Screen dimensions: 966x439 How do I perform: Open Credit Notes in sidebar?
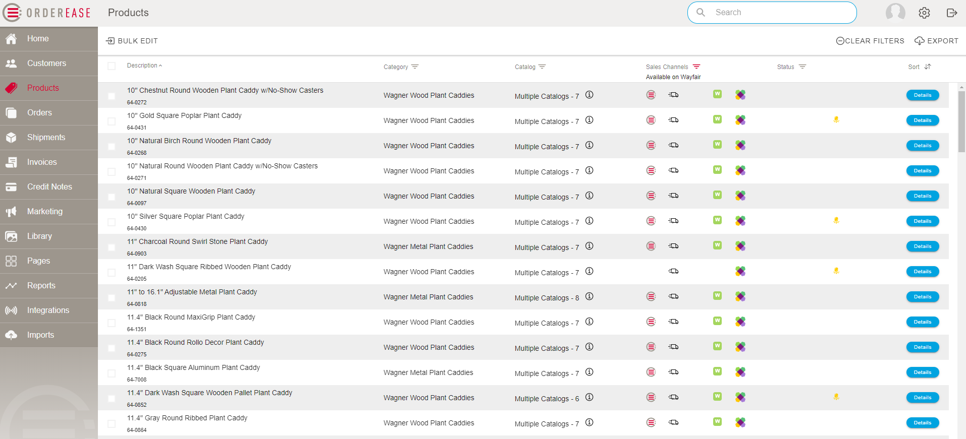click(x=49, y=187)
